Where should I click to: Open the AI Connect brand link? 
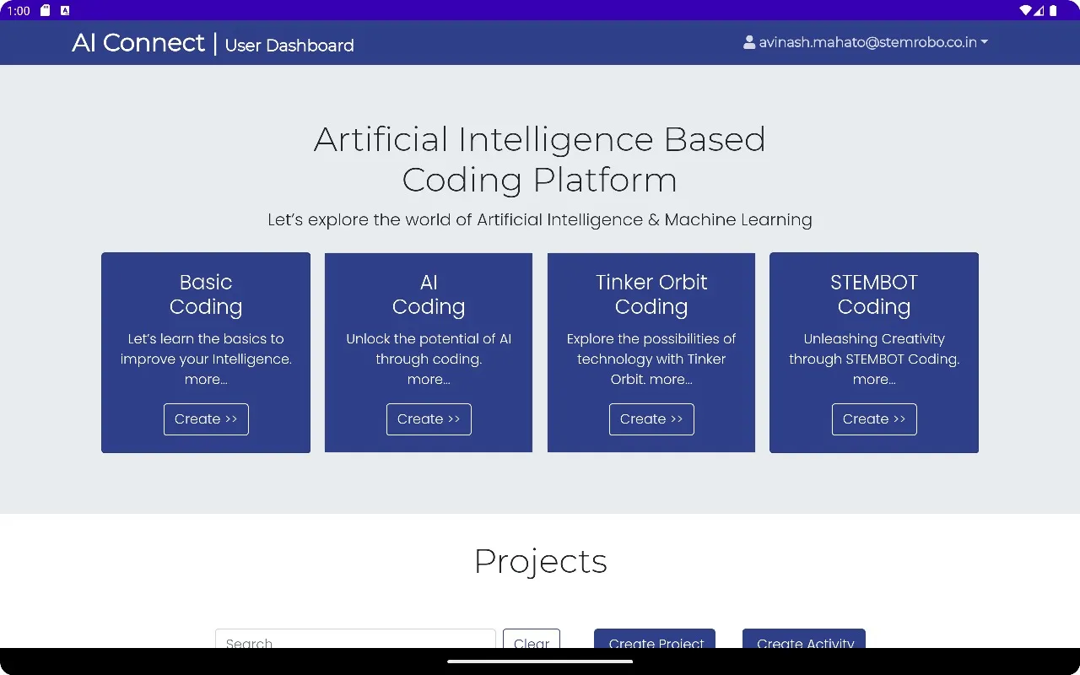[x=138, y=43]
